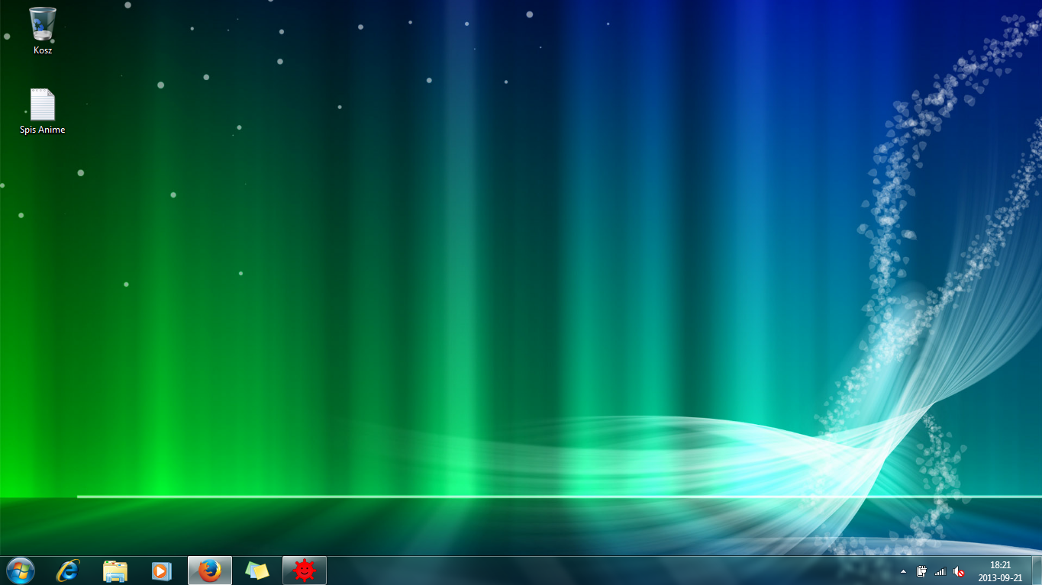Open the Sticky Notes taskbar icon
Viewport: 1042px width, 585px height.
click(x=257, y=571)
